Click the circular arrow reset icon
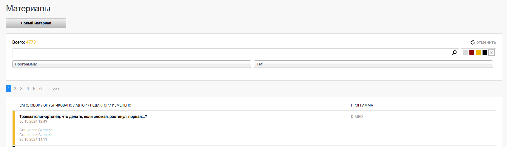 [473, 43]
